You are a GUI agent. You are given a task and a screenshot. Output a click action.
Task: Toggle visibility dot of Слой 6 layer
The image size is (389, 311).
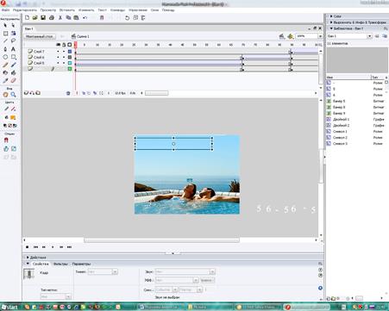58,57
